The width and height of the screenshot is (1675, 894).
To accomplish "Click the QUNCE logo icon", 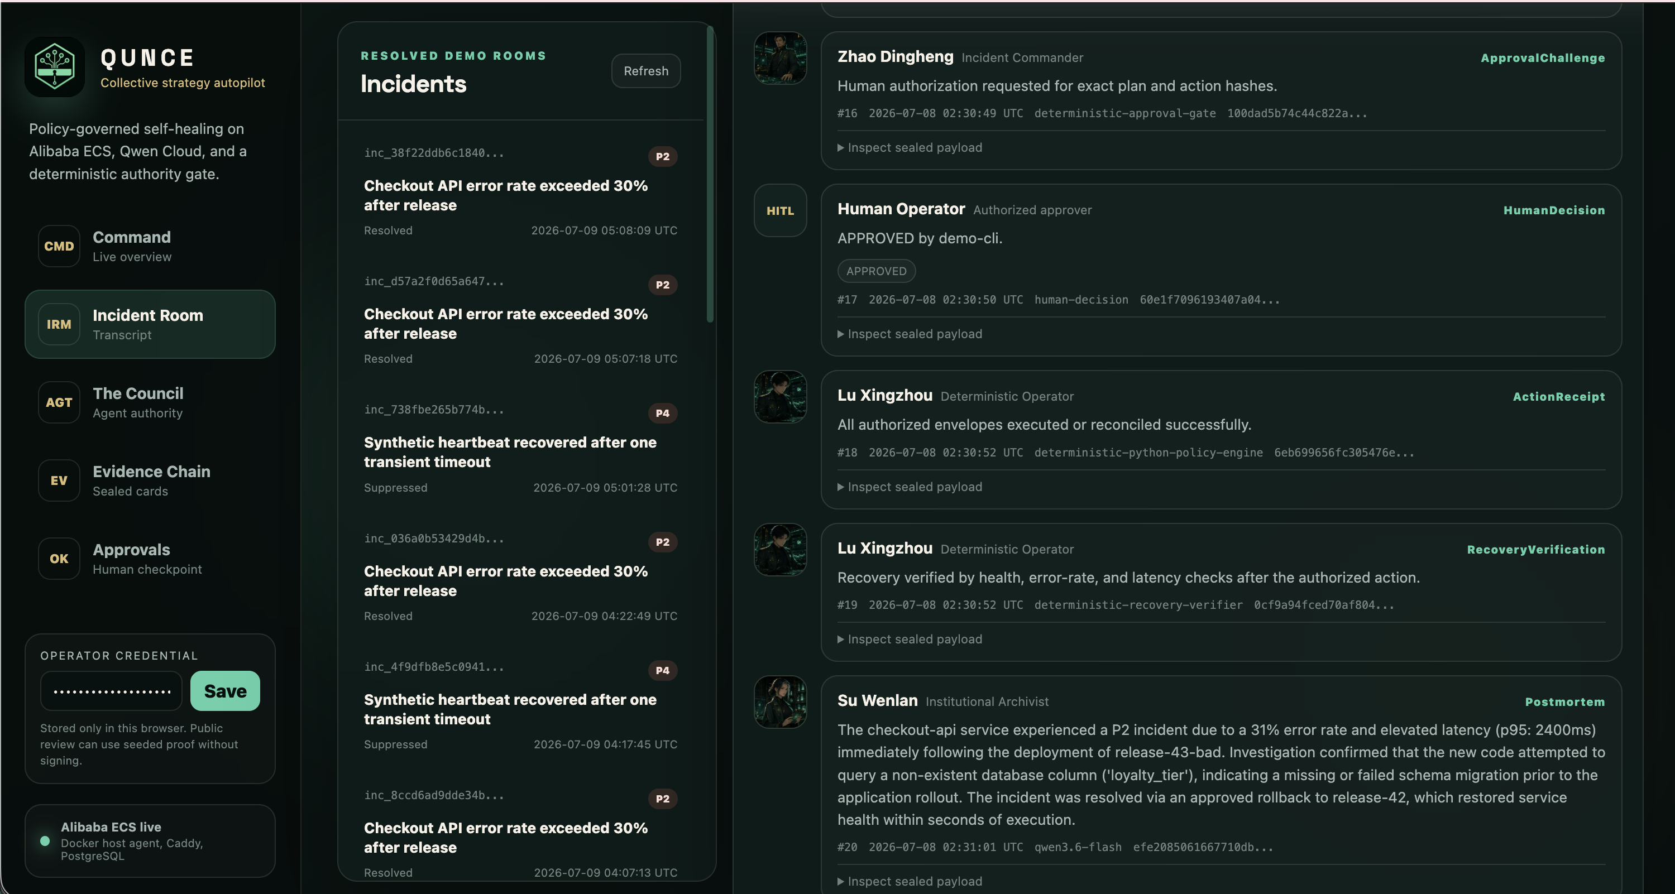I will tap(55, 67).
